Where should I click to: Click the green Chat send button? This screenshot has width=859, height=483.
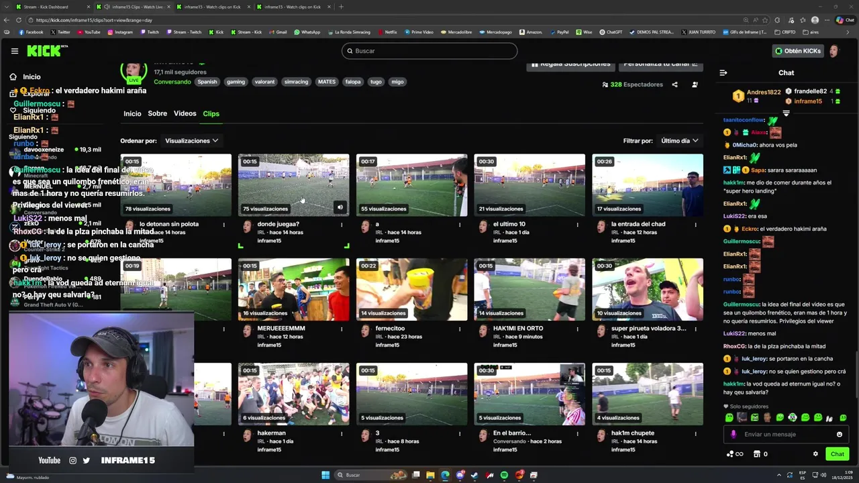(837, 454)
